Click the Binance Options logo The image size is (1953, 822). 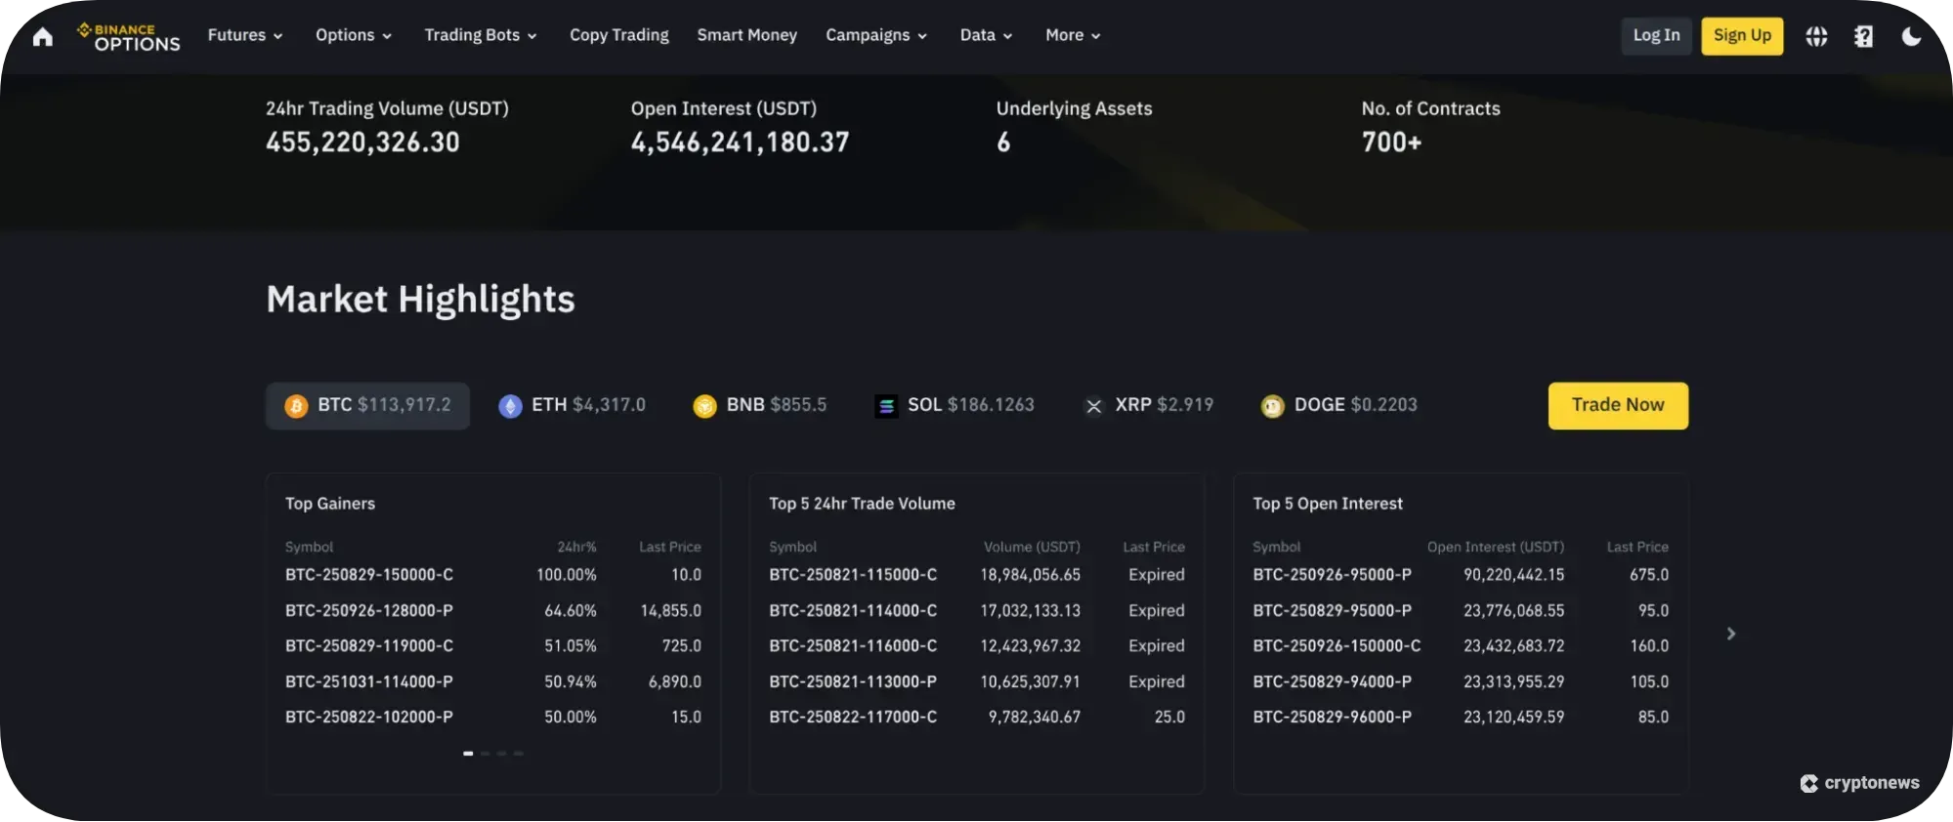129,36
